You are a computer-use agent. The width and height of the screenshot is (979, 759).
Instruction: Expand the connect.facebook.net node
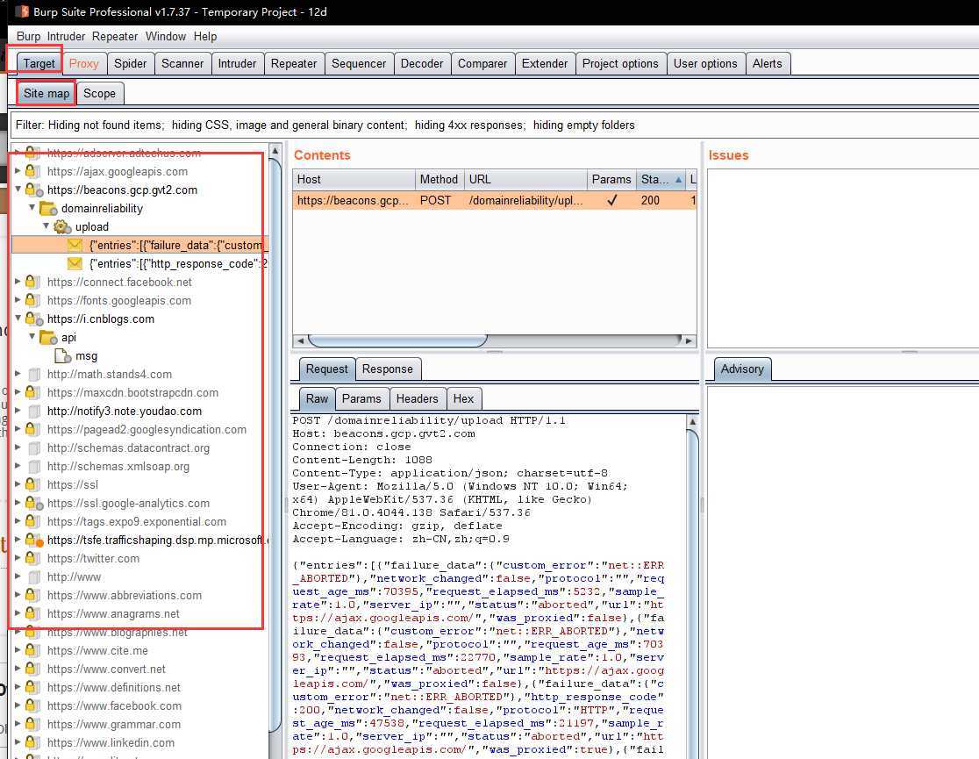point(18,281)
